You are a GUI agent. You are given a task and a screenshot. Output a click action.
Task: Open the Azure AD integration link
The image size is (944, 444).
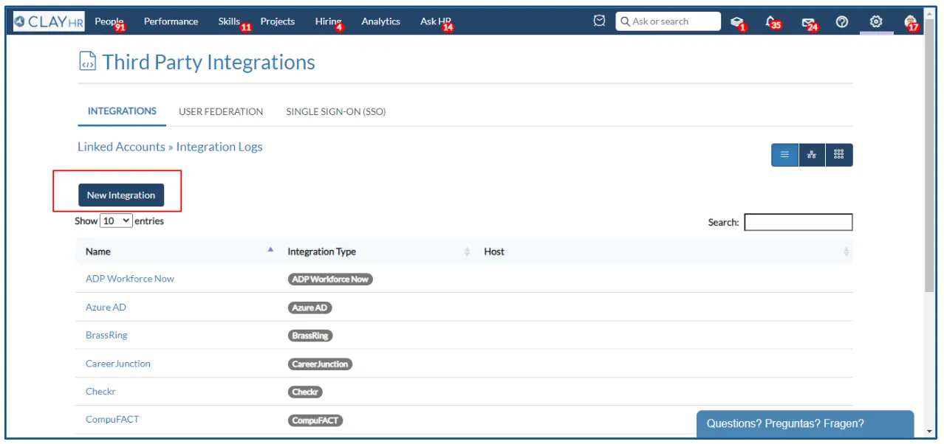(x=106, y=307)
